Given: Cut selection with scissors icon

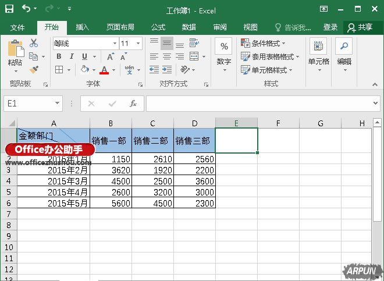Looking at the screenshot, I should pos(34,43).
